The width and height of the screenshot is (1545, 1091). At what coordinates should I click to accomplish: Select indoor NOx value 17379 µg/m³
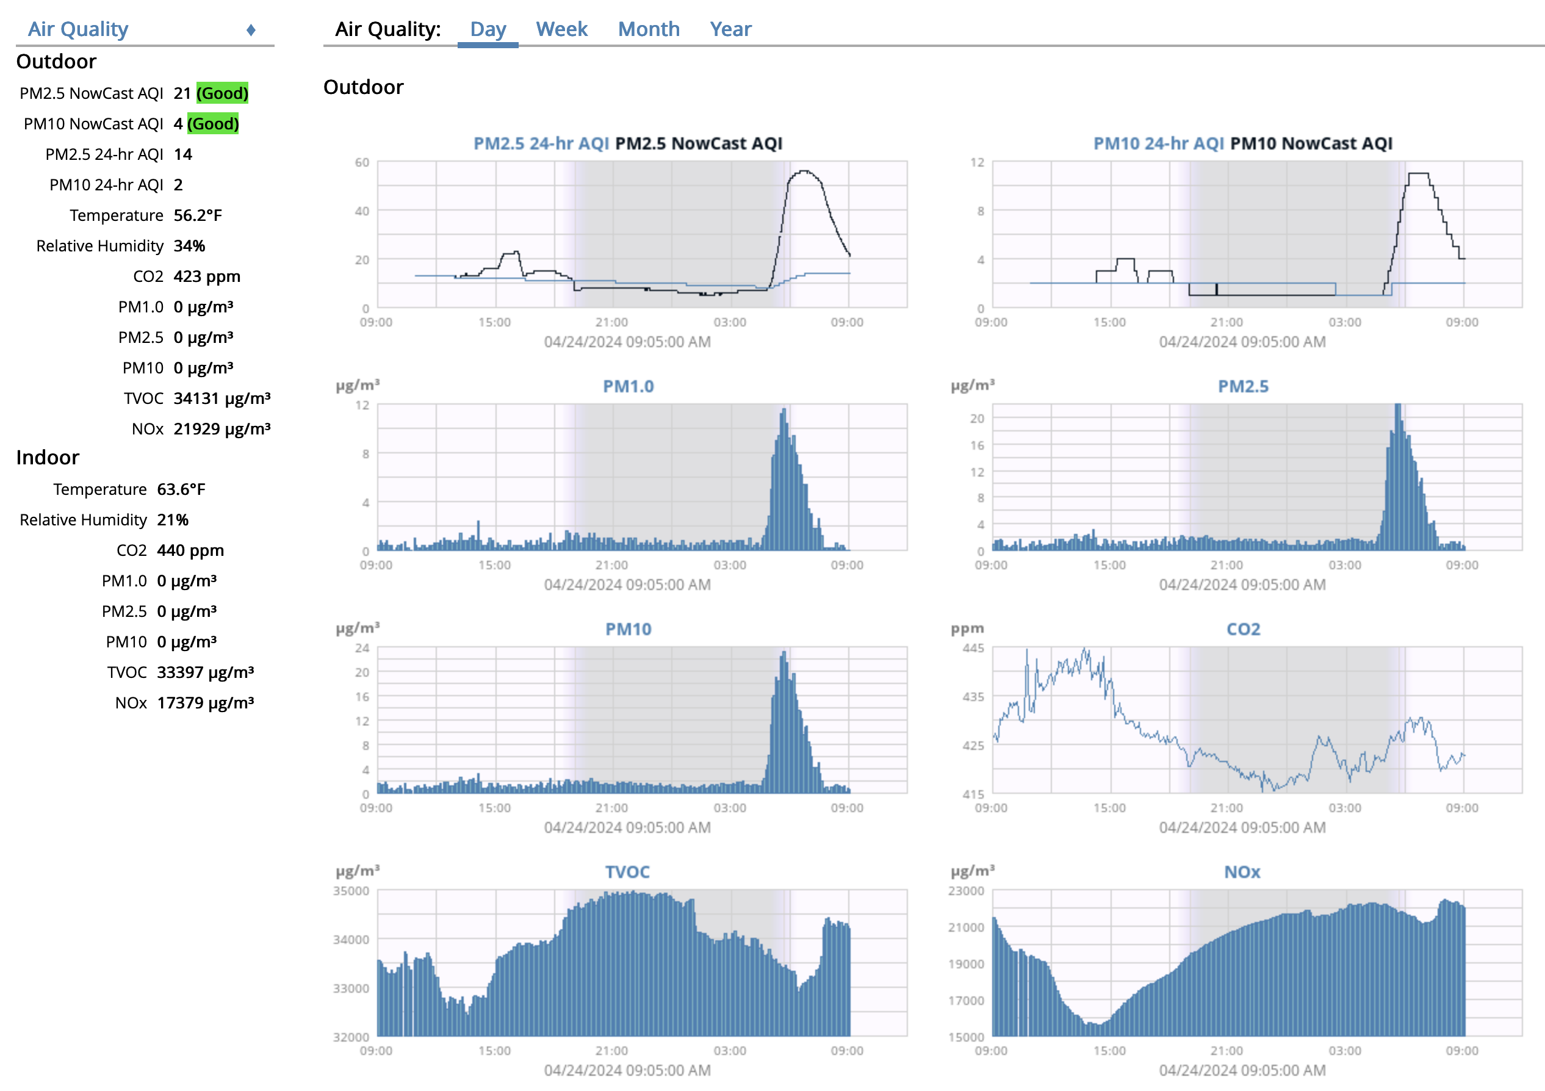pos(205,703)
